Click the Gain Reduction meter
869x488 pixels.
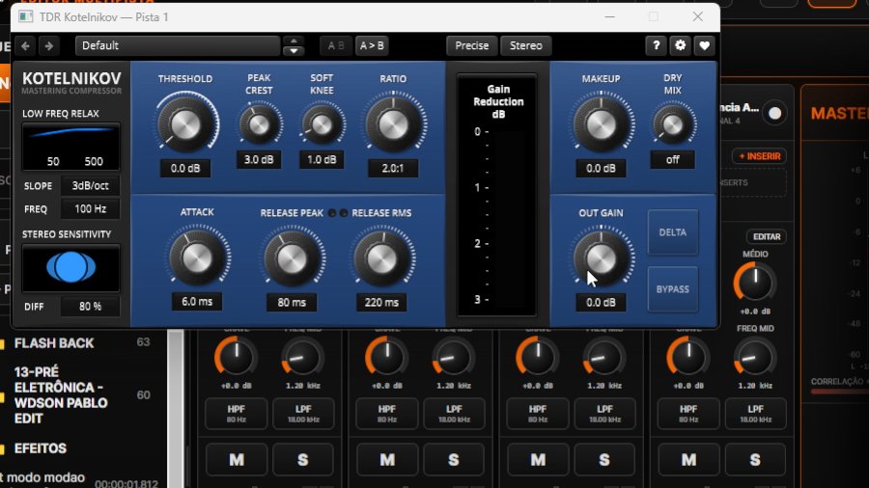coord(497,195)
